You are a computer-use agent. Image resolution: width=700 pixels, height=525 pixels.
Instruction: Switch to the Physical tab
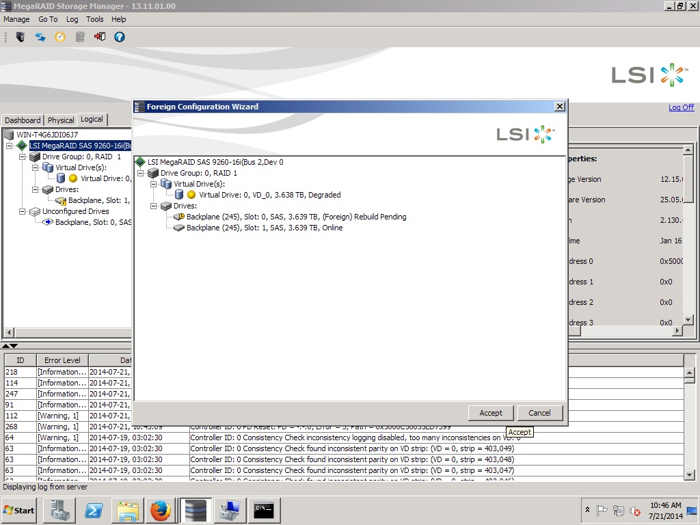click(61, 120)
